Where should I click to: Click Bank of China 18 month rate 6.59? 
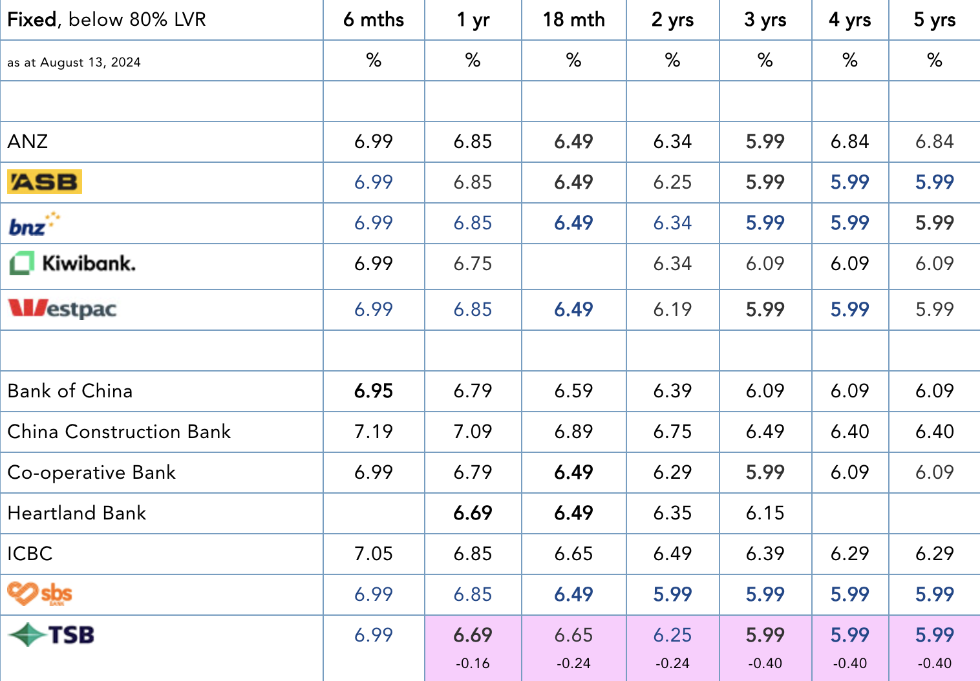point(574,391)
